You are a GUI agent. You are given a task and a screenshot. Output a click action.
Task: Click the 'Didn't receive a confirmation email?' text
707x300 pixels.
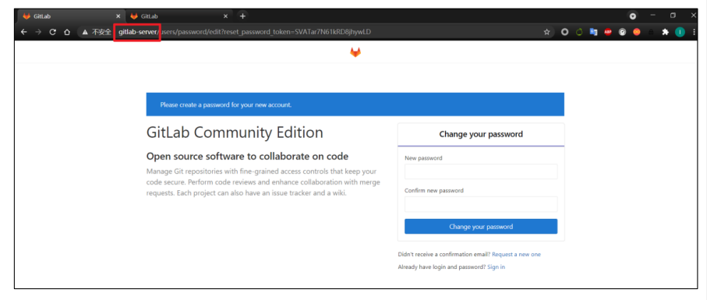tap(444, 255)
